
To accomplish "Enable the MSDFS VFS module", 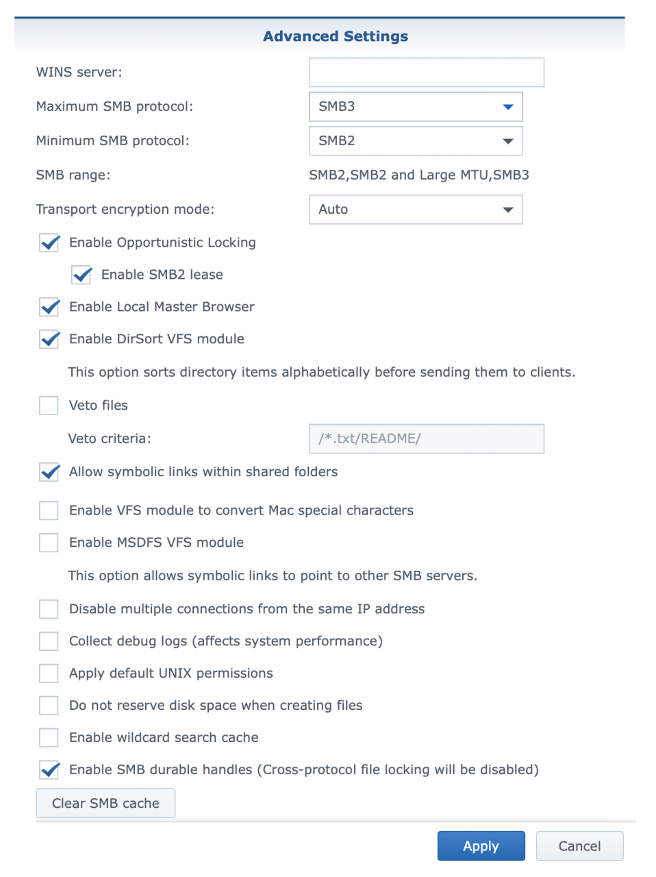I will 48,542.
